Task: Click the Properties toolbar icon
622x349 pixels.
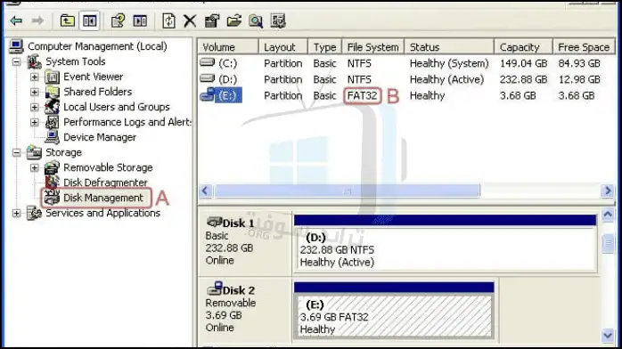Action: (x=212, y=20)
